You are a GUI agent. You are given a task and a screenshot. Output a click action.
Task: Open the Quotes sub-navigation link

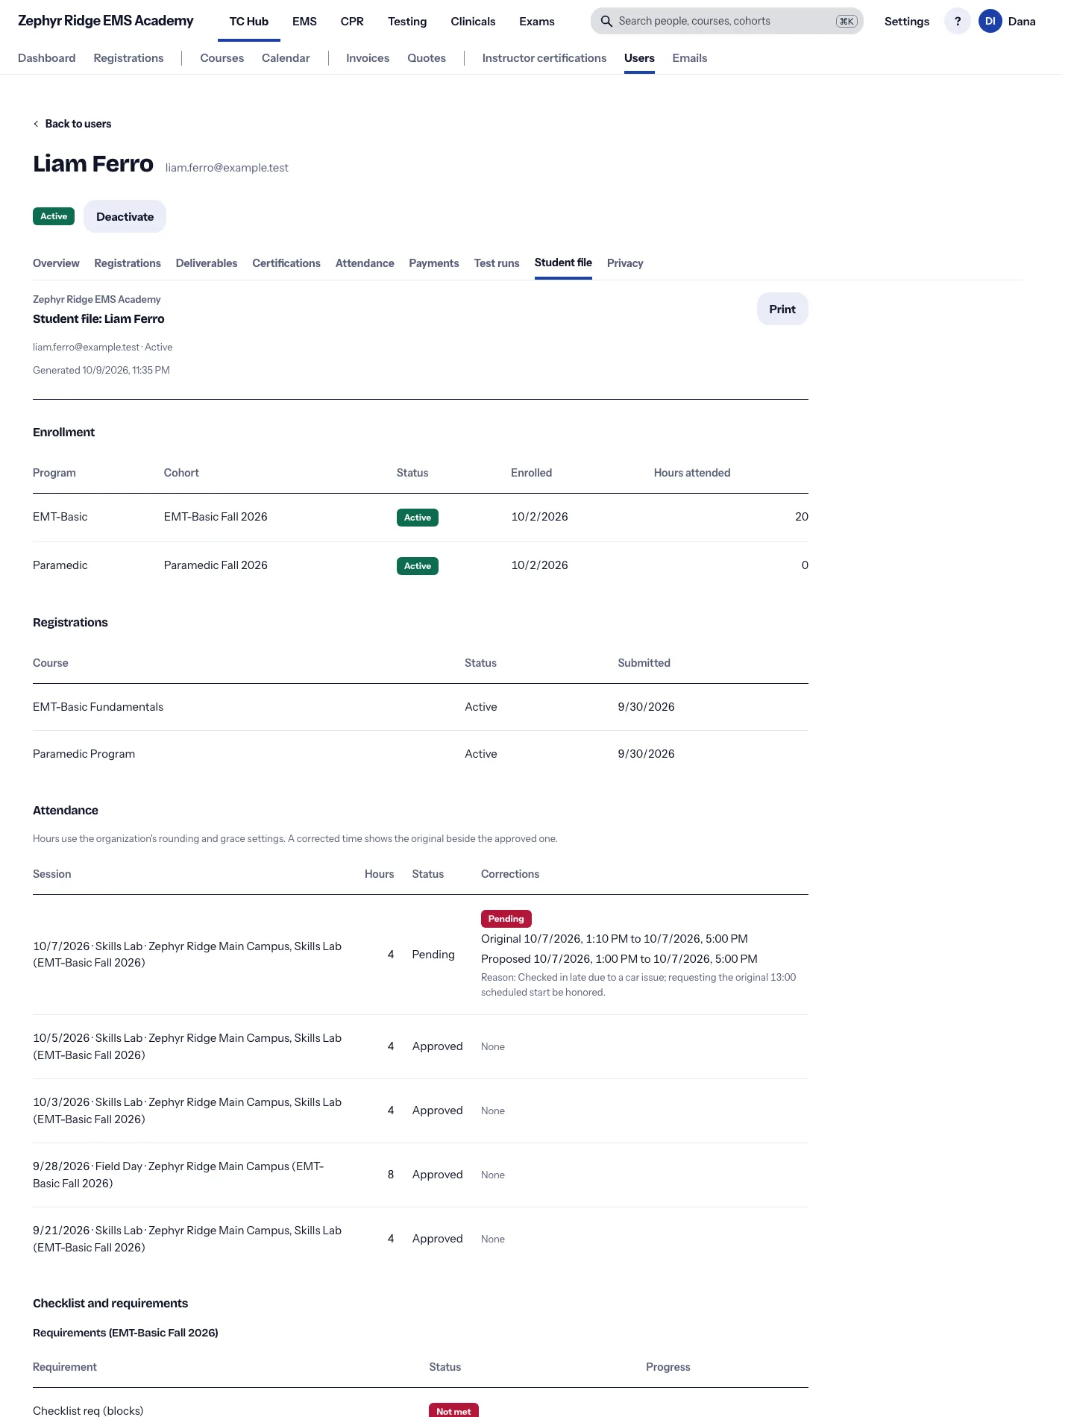pos(427,58)
